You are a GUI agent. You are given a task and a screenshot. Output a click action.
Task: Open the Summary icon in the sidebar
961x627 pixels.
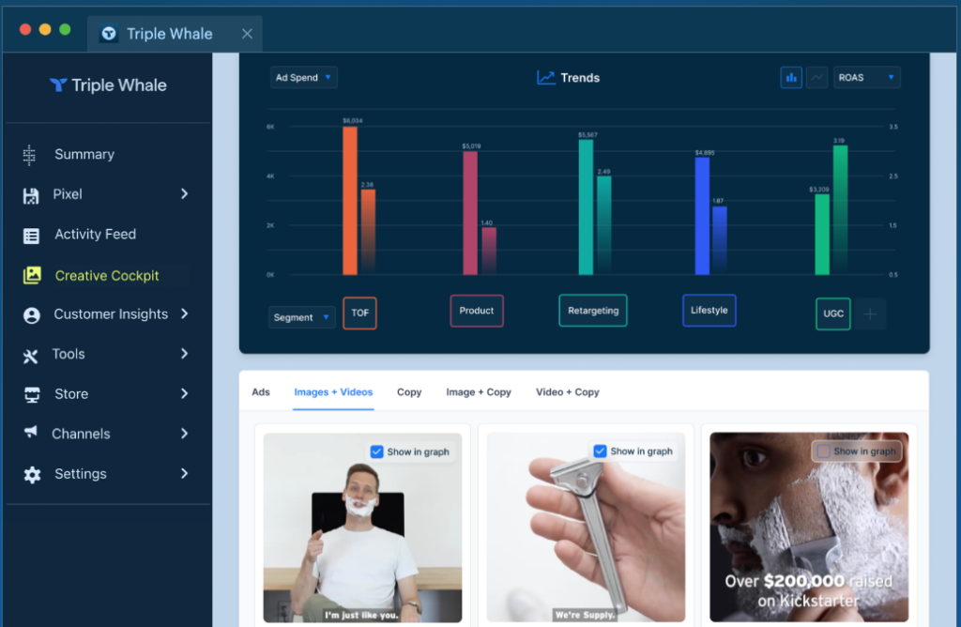click(x=29, y=155)
